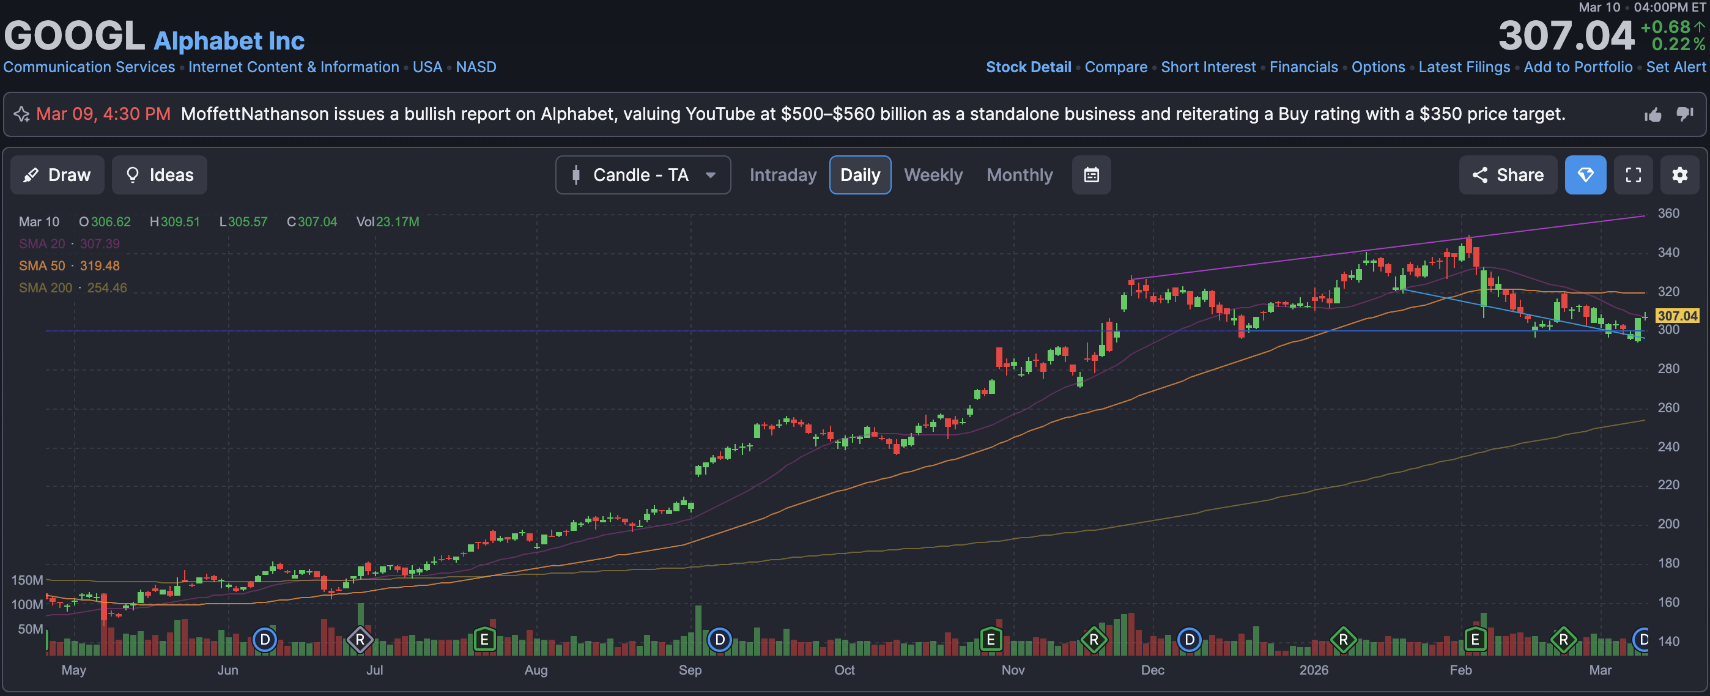Open the Financials tab link
This screenshot has width=1710, height=696.
(x=1303, y=67)
